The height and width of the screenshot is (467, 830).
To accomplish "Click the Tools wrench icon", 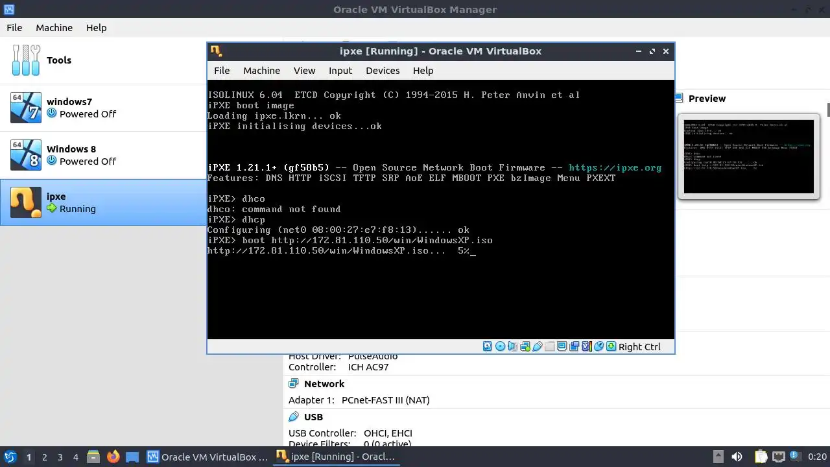I will (26, 60).
